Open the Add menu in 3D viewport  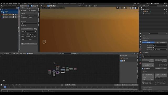point(60,8)
